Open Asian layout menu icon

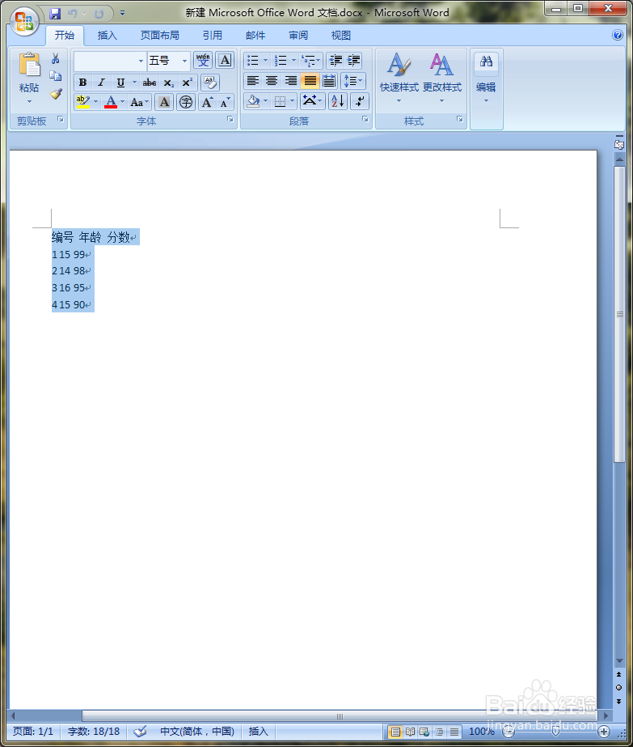(x=313, y=101)
